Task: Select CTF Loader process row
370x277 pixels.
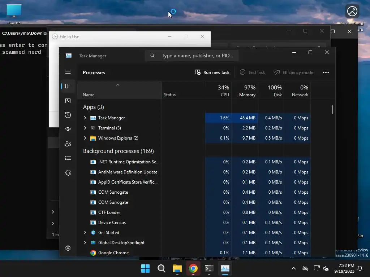Action: point(194,212)
